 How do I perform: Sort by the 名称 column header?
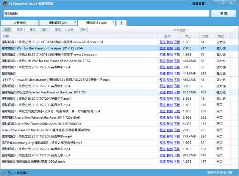79,36
